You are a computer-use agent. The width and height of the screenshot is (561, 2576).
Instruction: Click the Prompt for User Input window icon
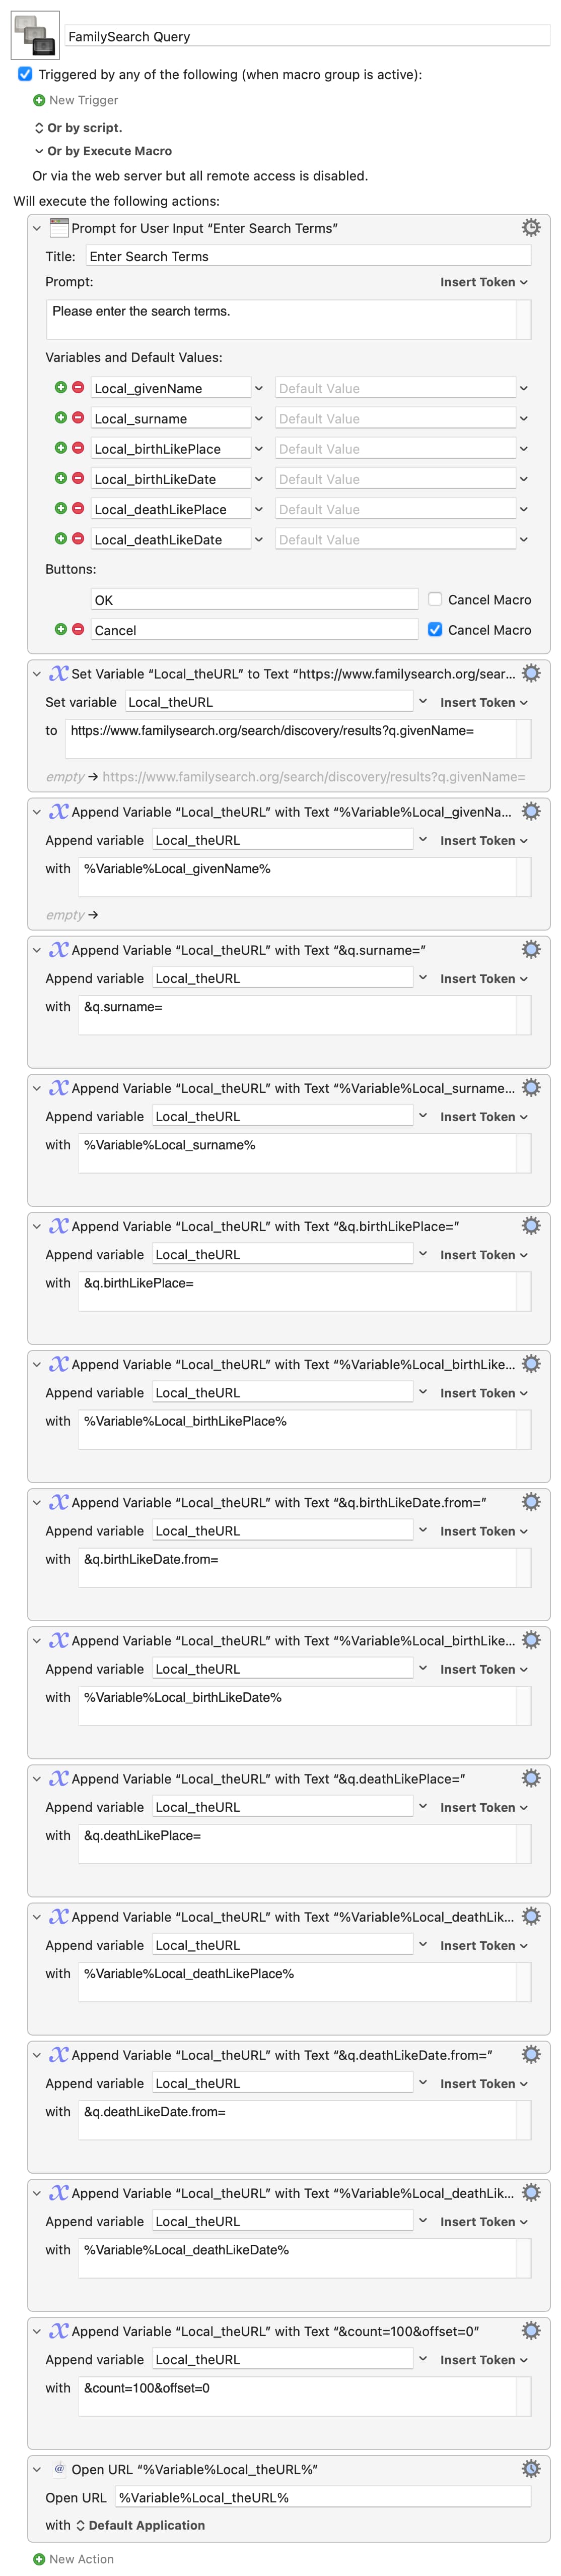(x=59, y=227)
